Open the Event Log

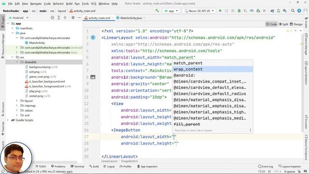point(266,166)
